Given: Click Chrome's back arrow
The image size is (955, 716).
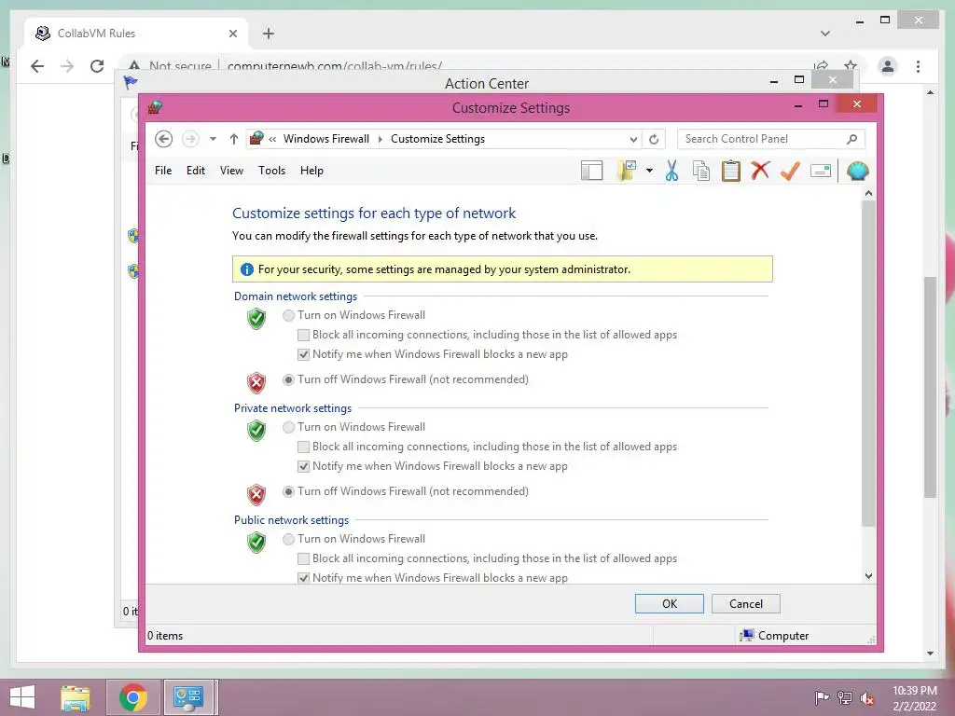Looking at the screenshot, I should 37,66.
